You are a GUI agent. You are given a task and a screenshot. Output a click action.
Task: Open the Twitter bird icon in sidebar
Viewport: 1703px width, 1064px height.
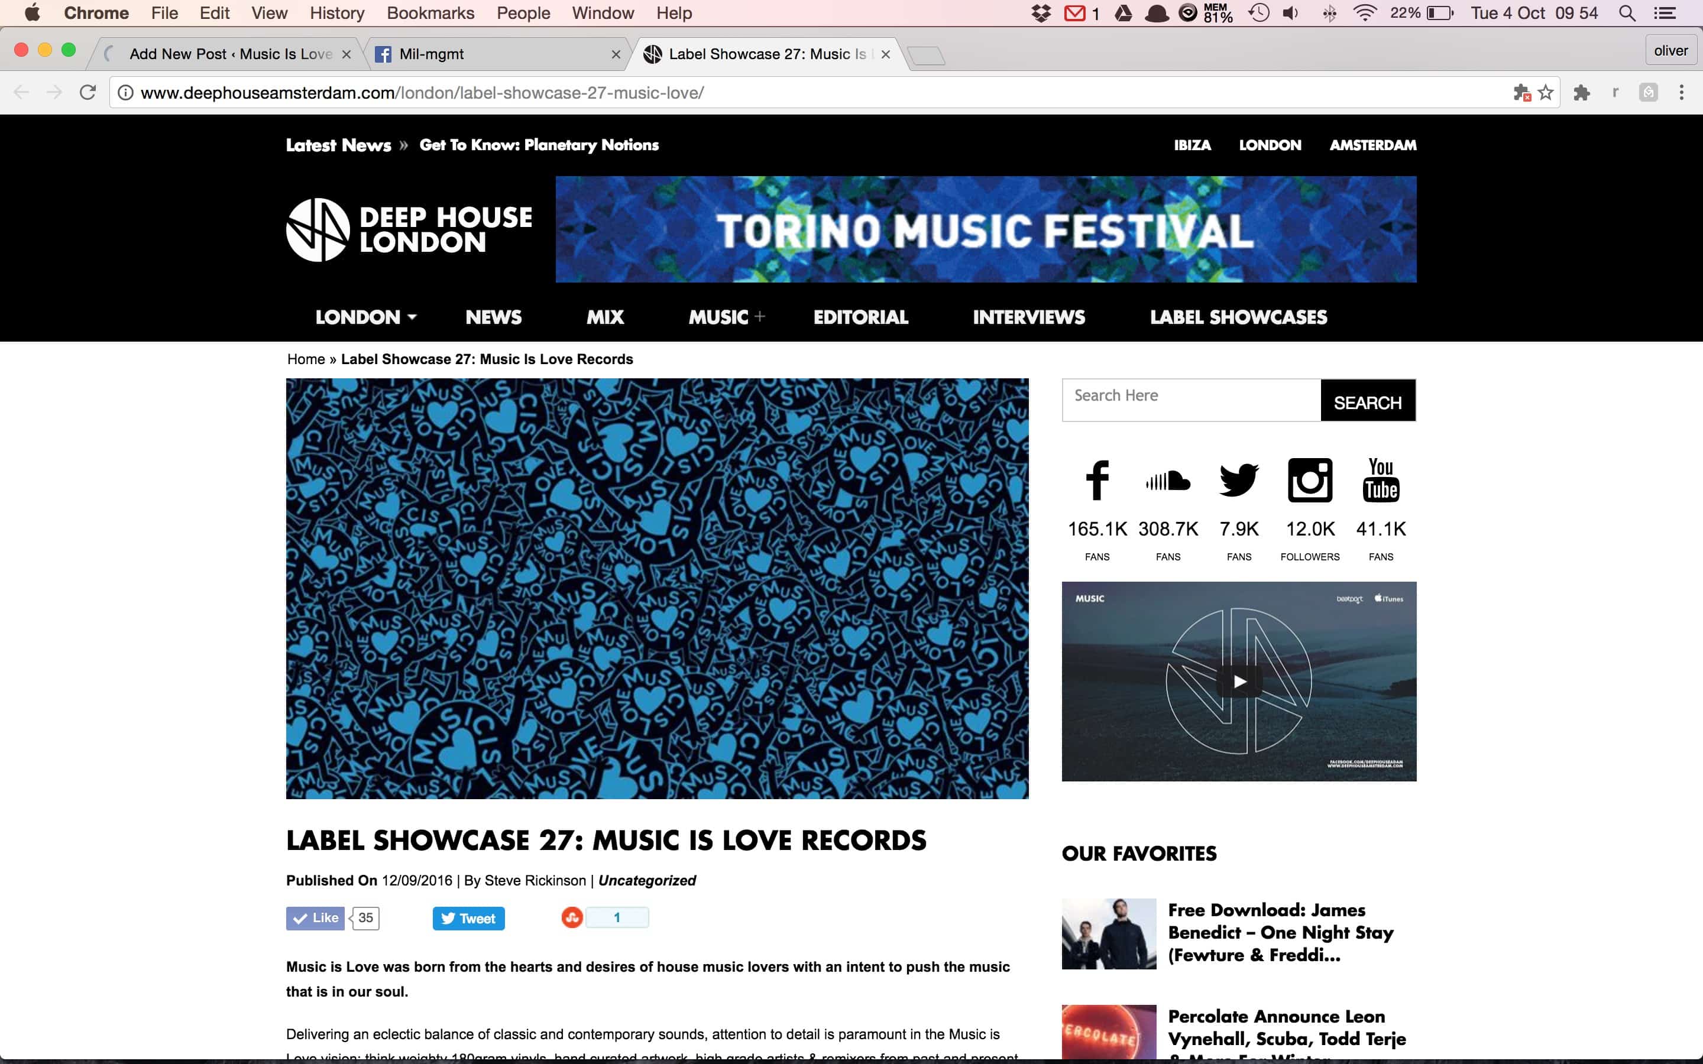pyautogui.click(x=1239, y=480)
